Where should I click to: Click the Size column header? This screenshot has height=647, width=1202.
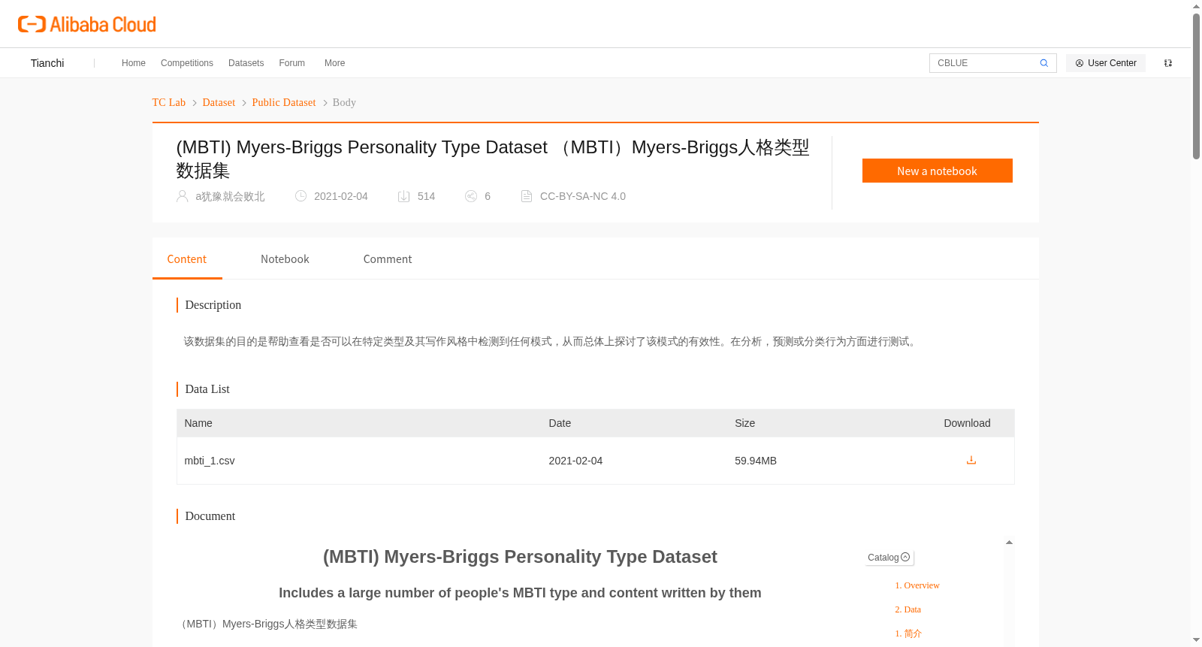745,423
